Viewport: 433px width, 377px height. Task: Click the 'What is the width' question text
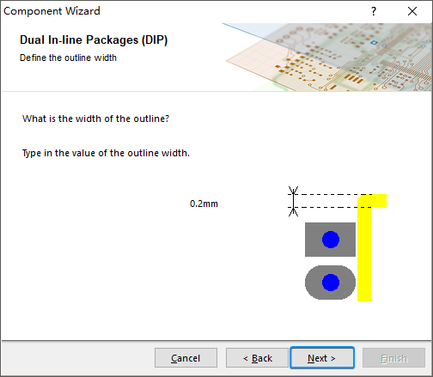point(96,119)
